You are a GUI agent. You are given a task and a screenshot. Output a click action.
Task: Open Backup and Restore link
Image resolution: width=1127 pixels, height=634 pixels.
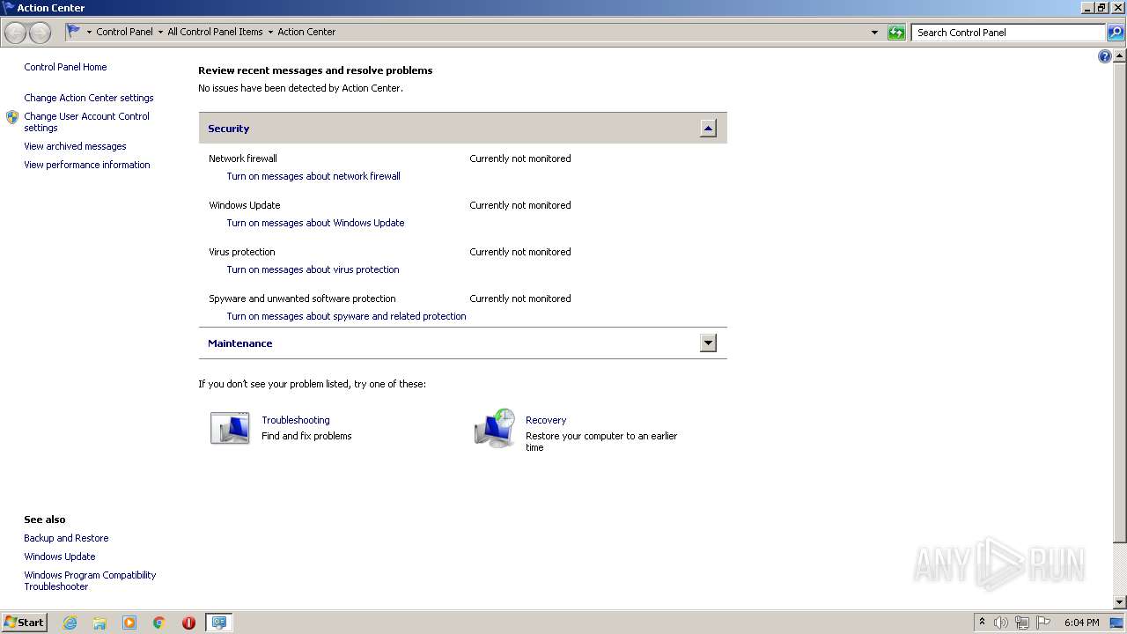(x=66, y=538)
